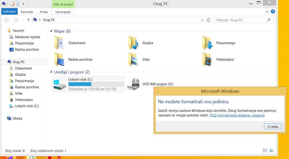Open the Videozapisi folder icon in Mape
289x159 pixels.
point(207,60)
